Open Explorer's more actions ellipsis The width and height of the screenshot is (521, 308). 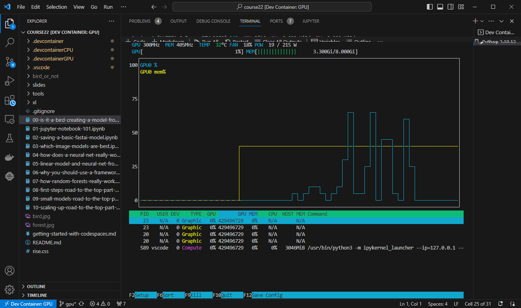tap(112, 21)
